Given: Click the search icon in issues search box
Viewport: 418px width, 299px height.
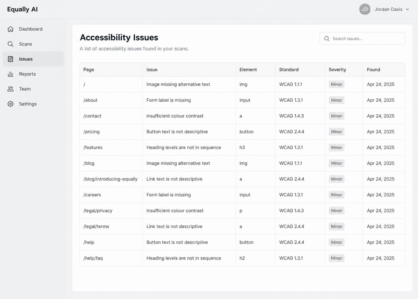Looking at the screenshot, I should tap(327, 39).
